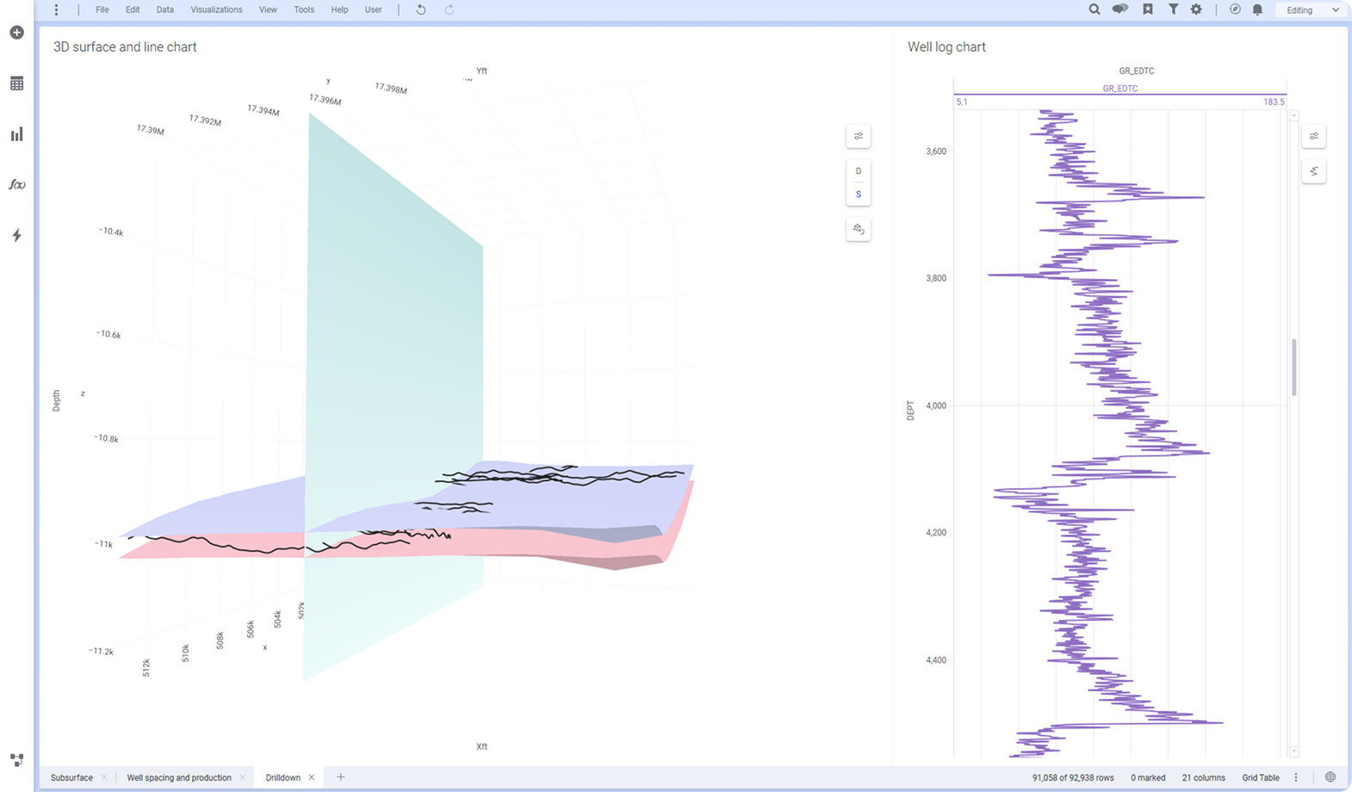Open the Add data plus icon in sidebar
This screenshot has height=792, width=1352.
(x=16, y=33)
